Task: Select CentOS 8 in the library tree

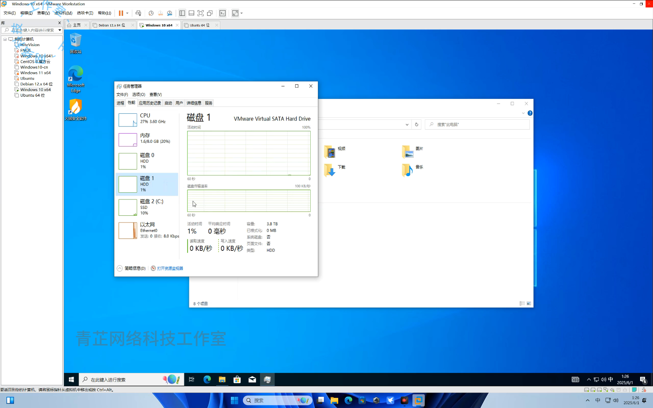Action: tap(35, 62)
